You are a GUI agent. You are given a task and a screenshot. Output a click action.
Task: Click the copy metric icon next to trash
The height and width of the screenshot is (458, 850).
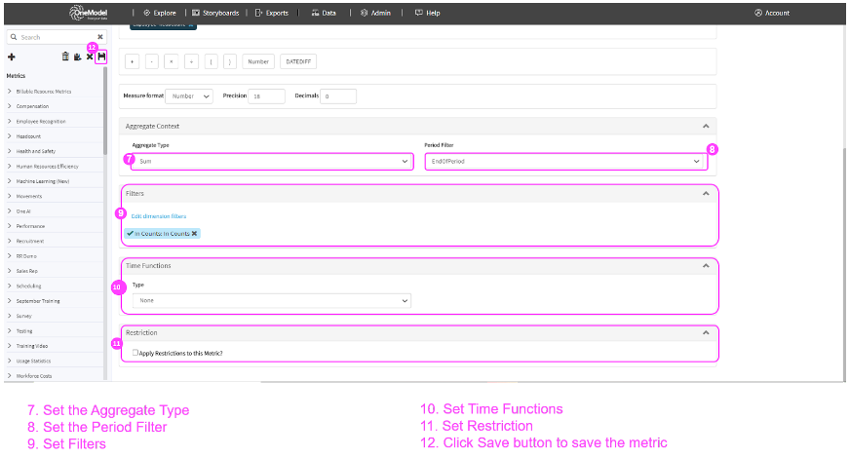point(77,57)
